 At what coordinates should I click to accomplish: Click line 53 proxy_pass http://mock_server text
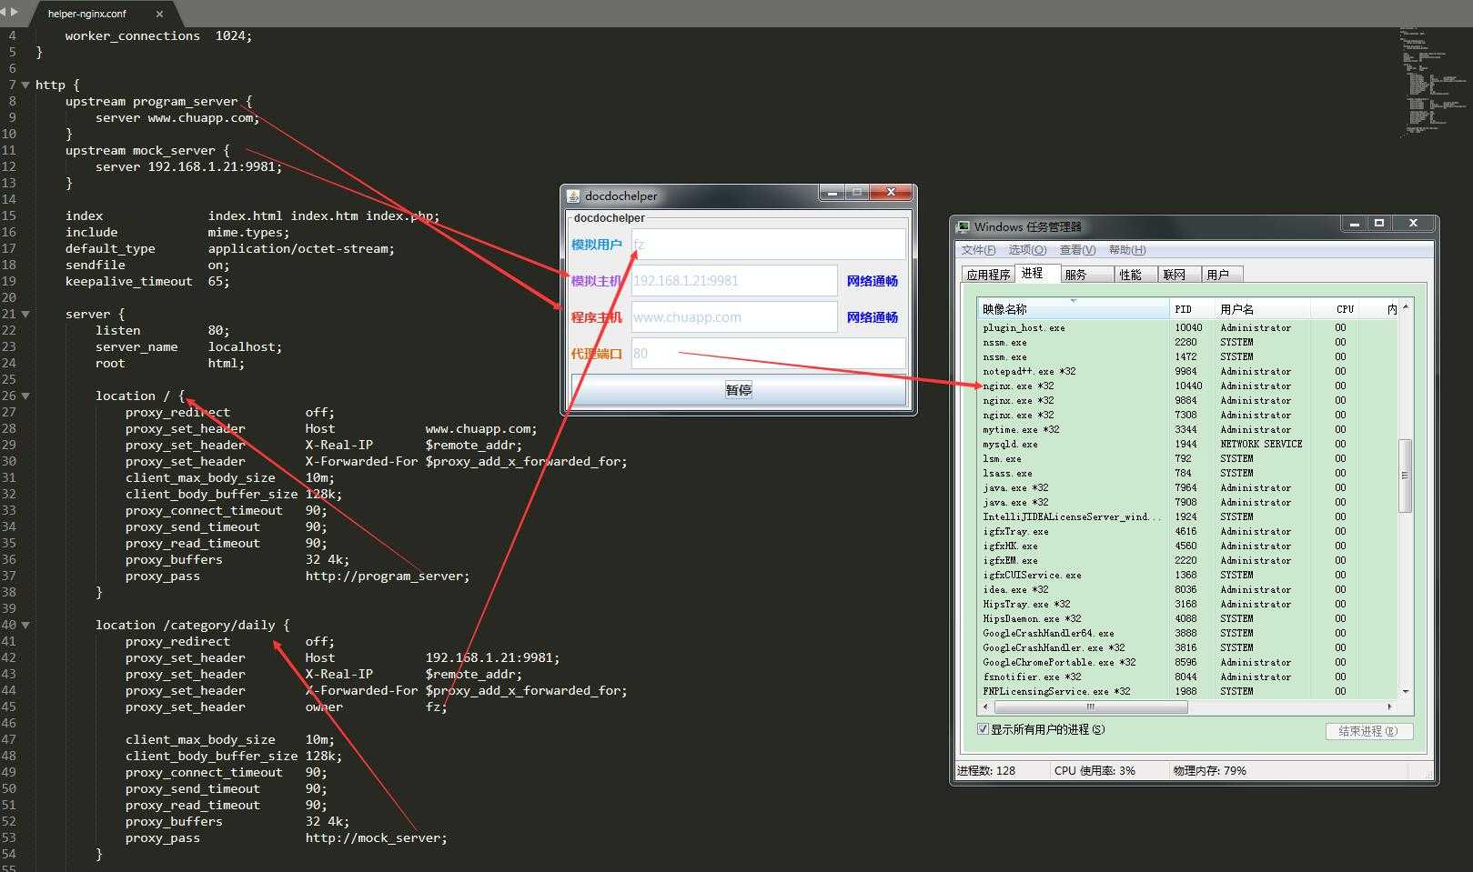(287, 837)
